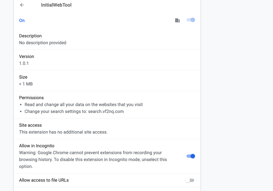273x191 pixels.
Task: Click the text No description provided
Action: point(42,43)
